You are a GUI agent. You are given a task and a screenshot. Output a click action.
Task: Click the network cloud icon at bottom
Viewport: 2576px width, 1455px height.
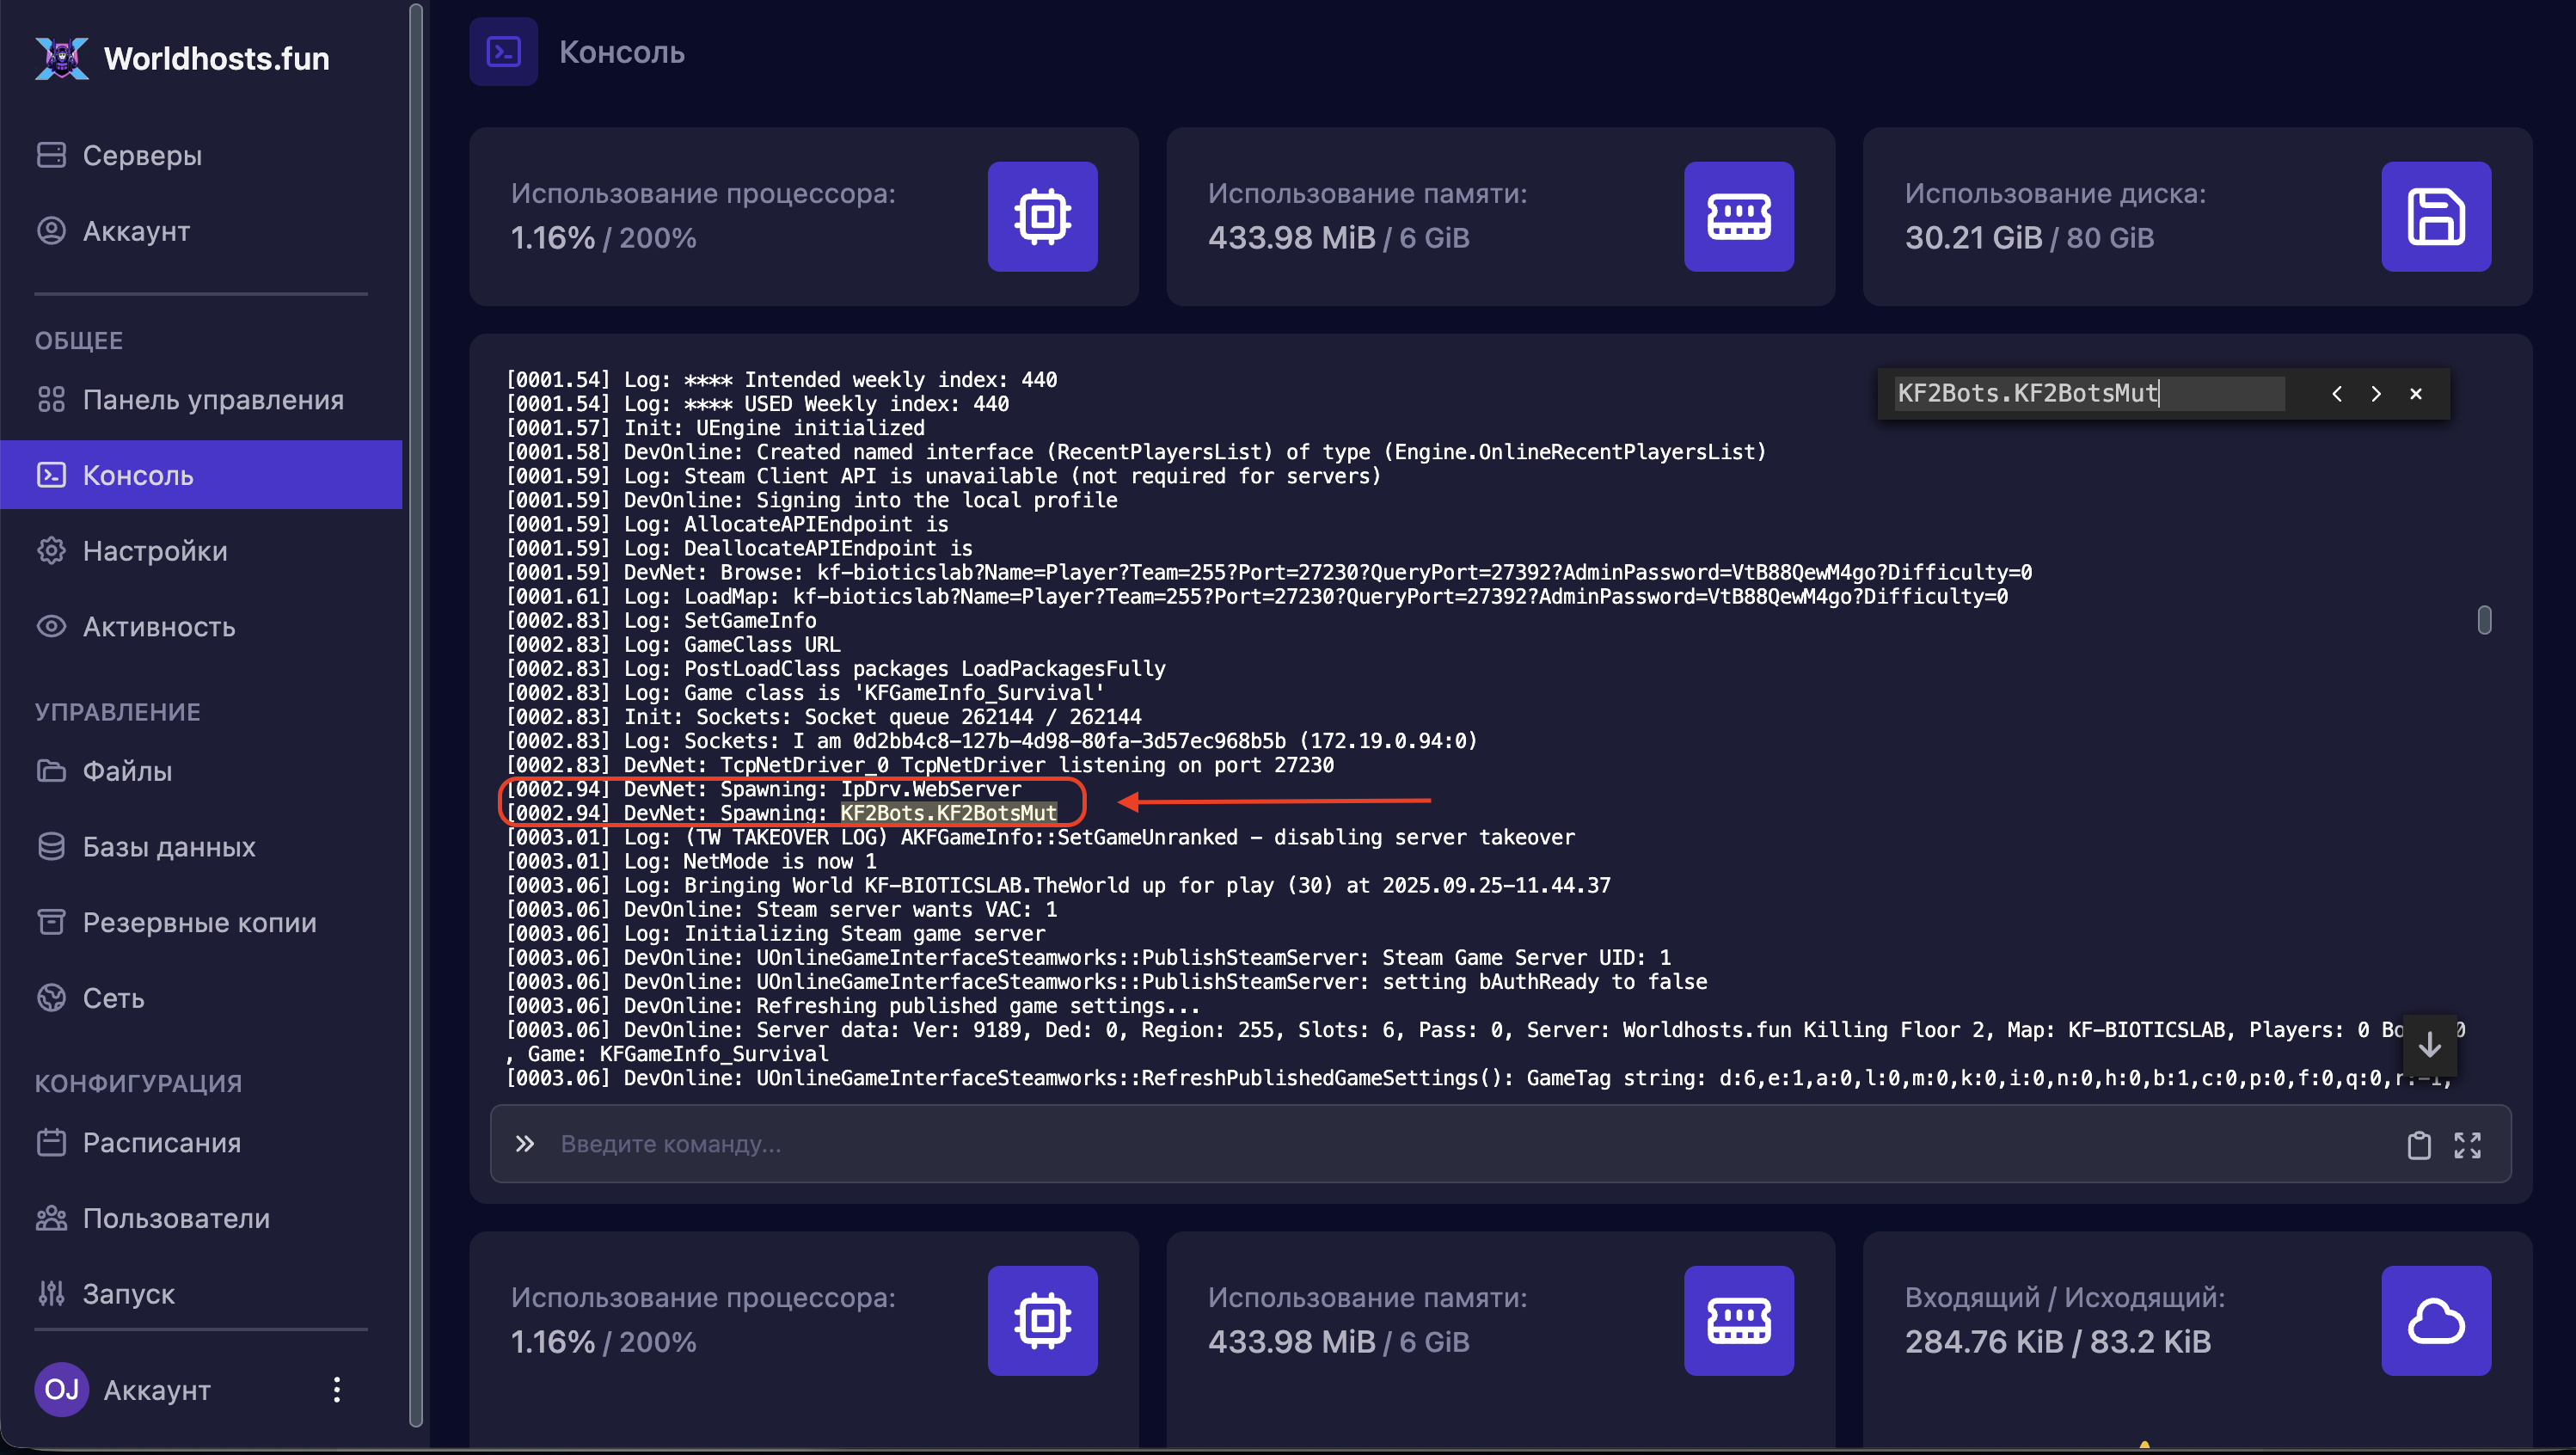coord(2435,1320)
